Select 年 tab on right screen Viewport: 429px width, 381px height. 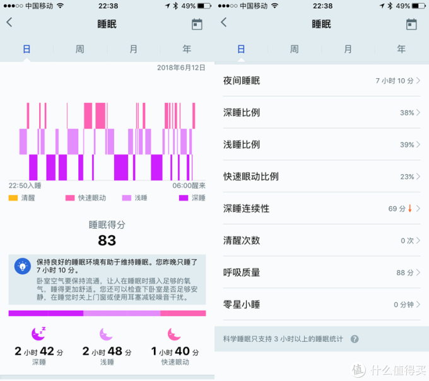[401, 49]
